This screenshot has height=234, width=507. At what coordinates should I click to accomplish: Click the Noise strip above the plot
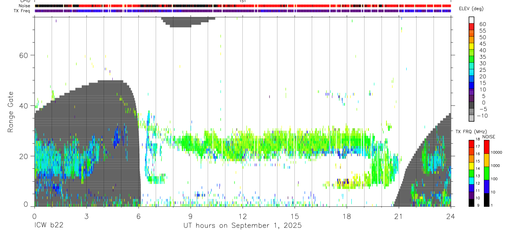click(x=242, y=6)
